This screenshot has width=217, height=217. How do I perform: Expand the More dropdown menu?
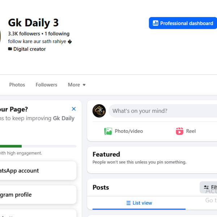pyautogui.click(x=77, y=85)
